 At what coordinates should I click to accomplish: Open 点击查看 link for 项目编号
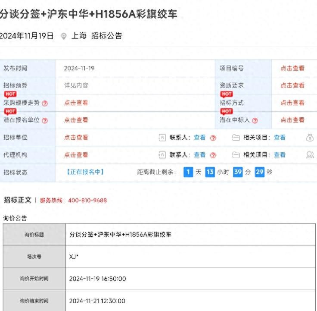[292, 68]
